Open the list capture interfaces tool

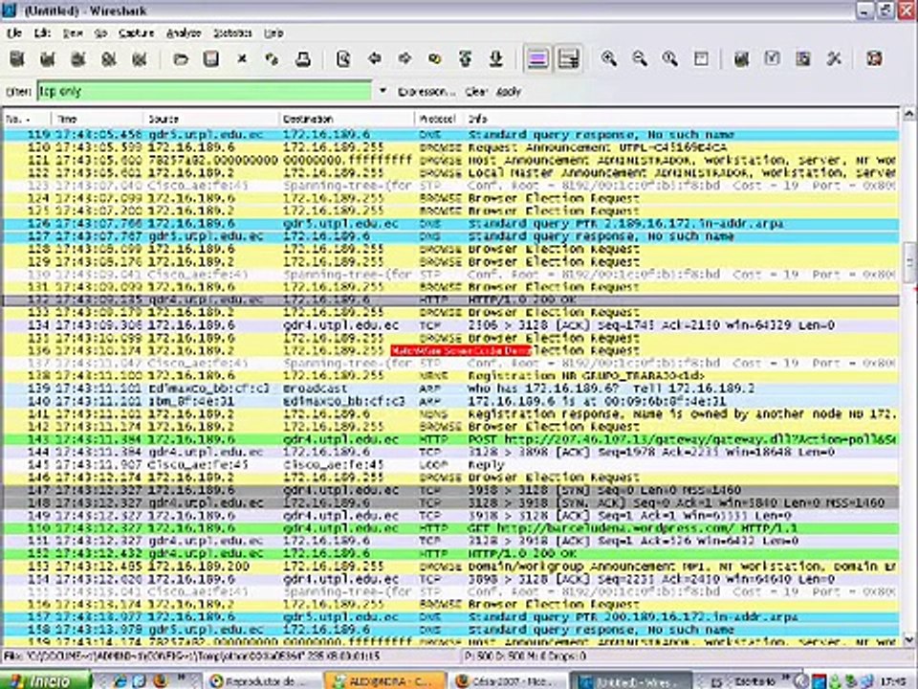pyautogui.click(x=17, y=58)
